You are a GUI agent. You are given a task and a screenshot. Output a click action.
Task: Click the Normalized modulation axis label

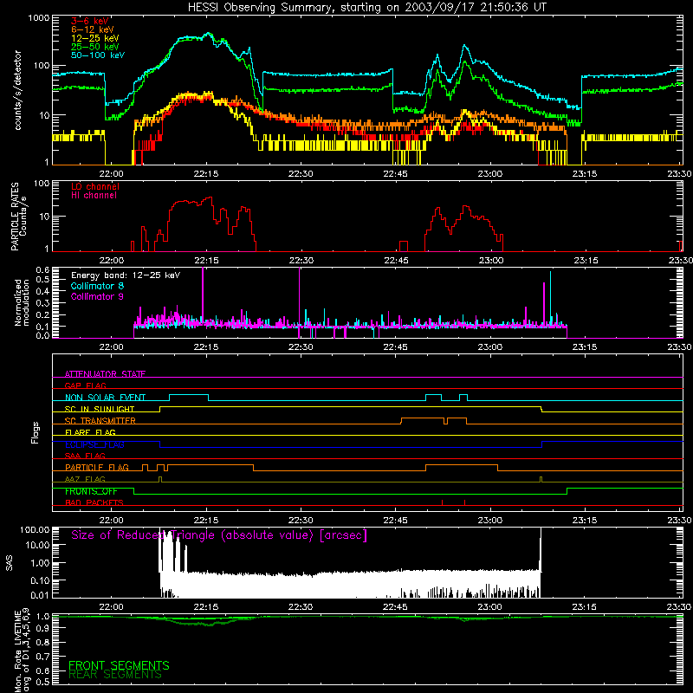click(x=22, y=302)
